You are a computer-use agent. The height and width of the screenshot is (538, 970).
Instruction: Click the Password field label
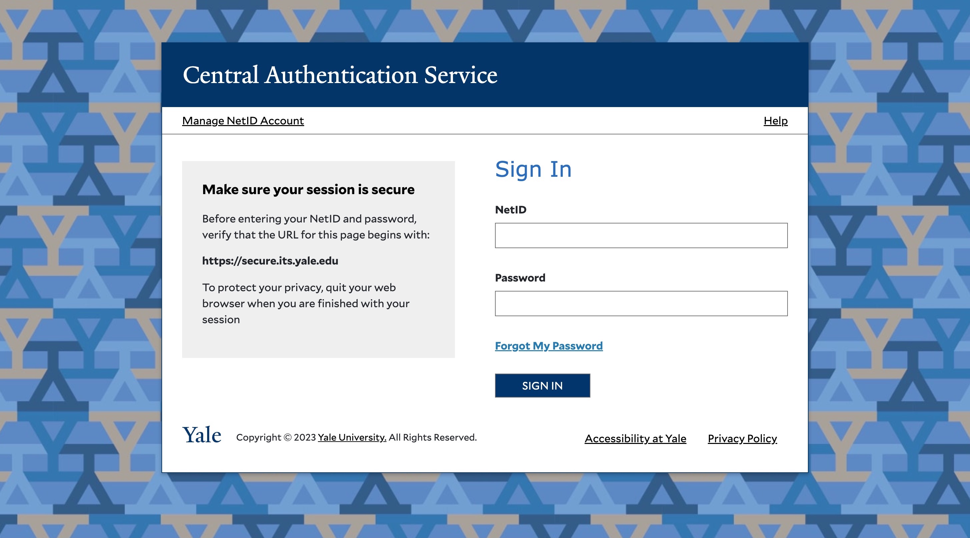pyautogui.click(x=520, y=278)
